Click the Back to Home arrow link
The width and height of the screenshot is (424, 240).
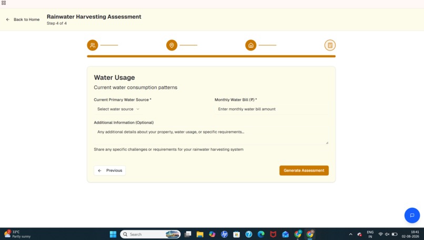tap(23, 19)
